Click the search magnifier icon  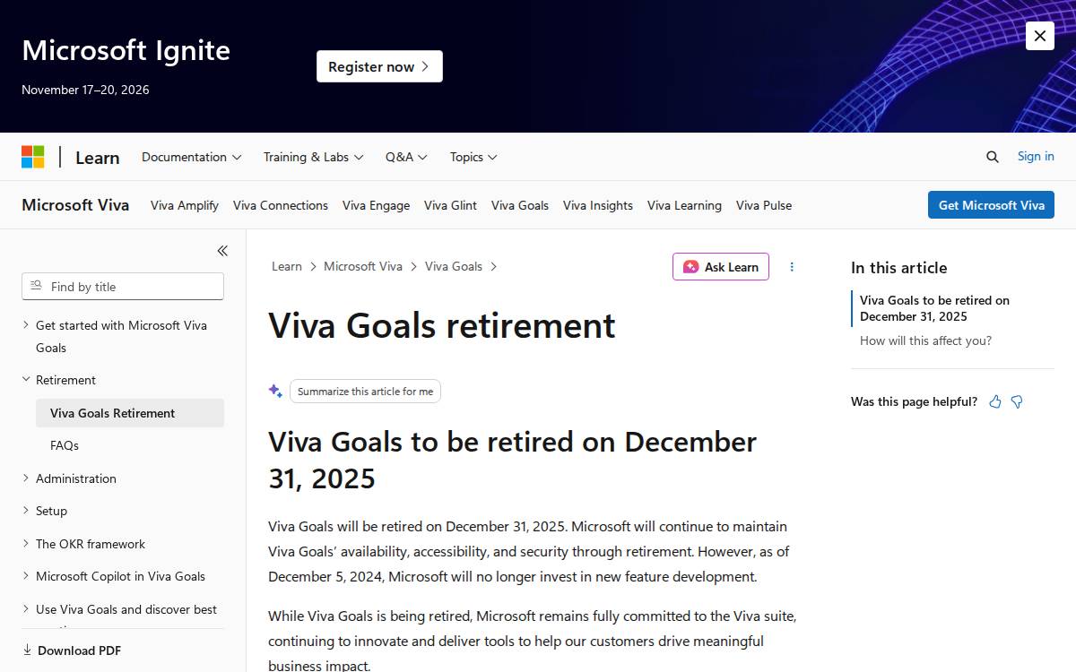coord(992,157)
